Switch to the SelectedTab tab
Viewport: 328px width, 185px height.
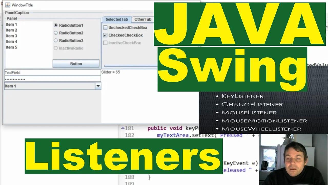pos(117,19)
